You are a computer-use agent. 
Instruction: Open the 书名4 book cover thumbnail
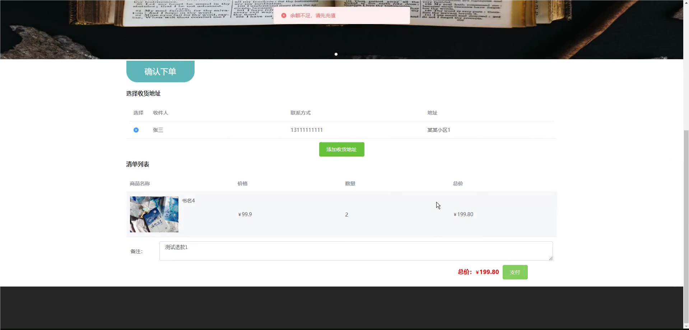tap(154, 214)
